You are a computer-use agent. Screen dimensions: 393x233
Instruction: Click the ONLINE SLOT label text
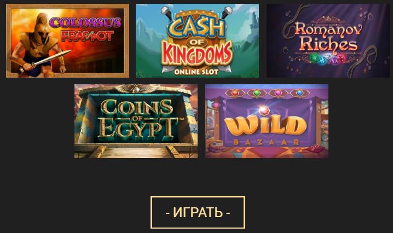coord(196,72)
